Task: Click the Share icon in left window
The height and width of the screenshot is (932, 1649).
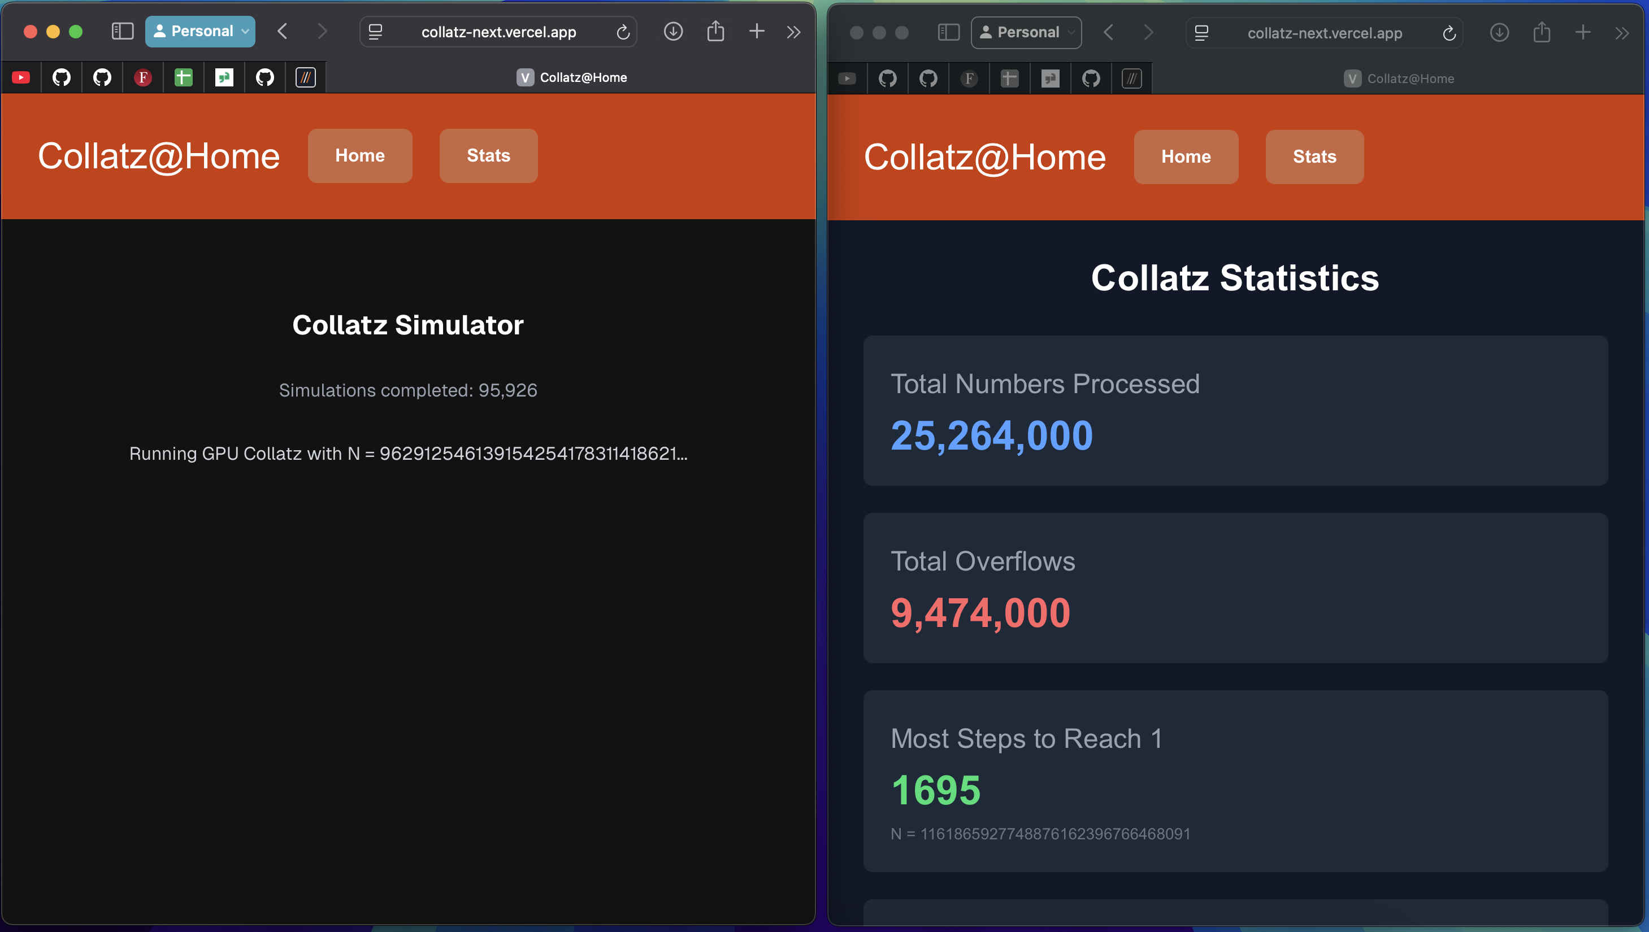Action: click(715, 32)
